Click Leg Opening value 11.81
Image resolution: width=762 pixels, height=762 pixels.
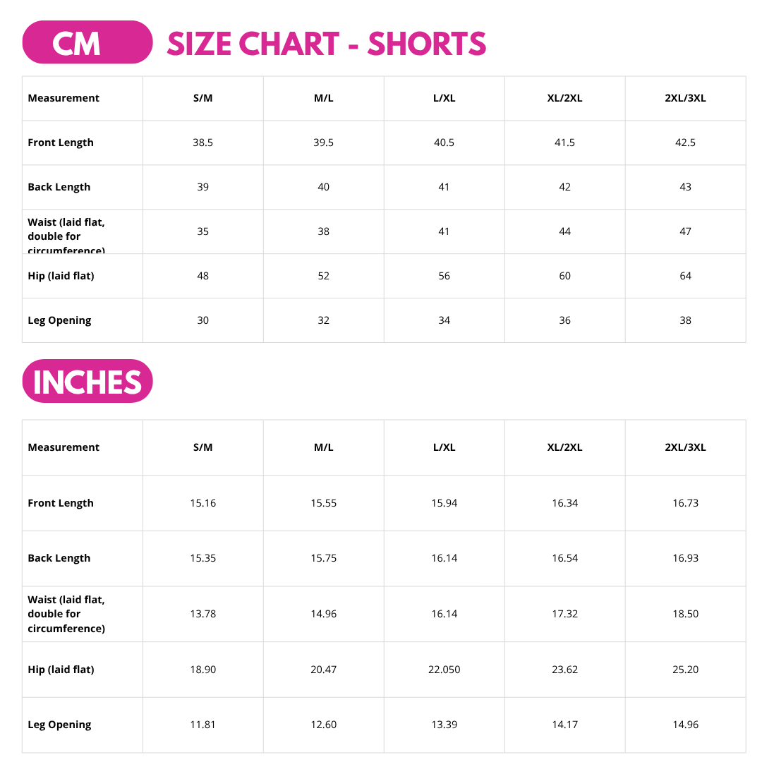point(202,725)
